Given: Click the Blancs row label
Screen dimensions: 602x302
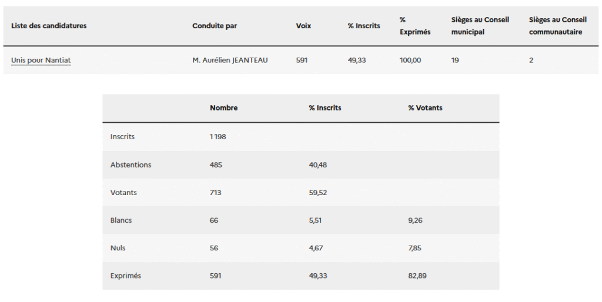Looking at the screenshot, I should click(121, 220).
